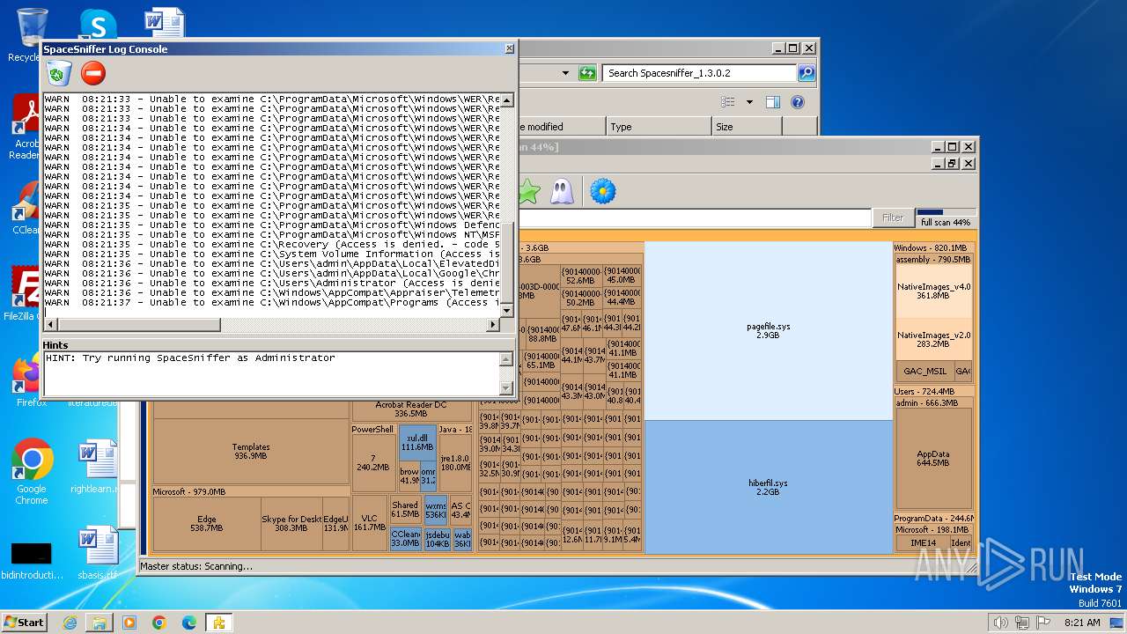Image resolution: width=1127 pixels, height=634 pixels.
Task: Toggle the preview pane icon in Explorer
Action: (x=772, y=102)
